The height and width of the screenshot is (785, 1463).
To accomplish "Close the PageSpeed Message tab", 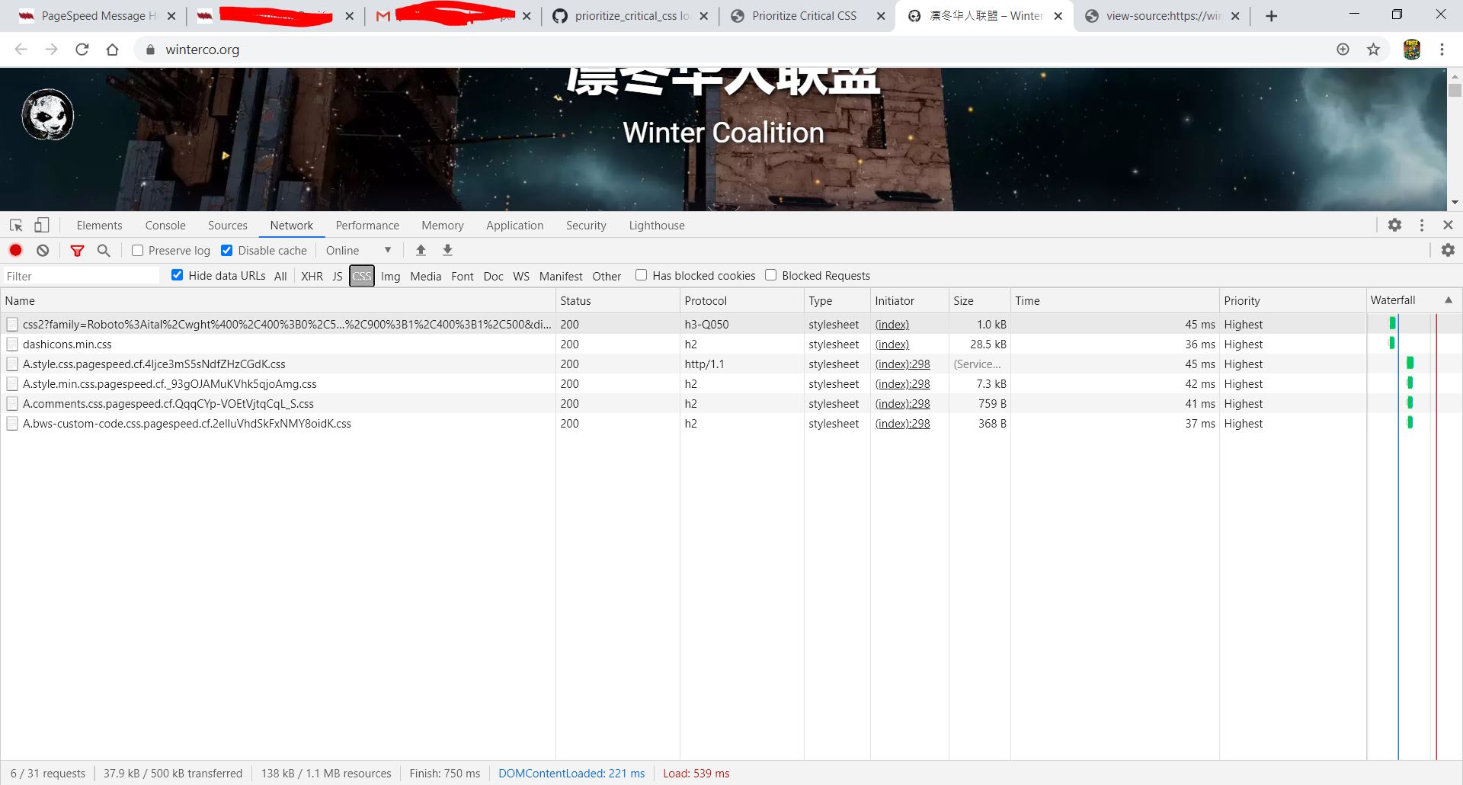I will [x=171, y=16].
